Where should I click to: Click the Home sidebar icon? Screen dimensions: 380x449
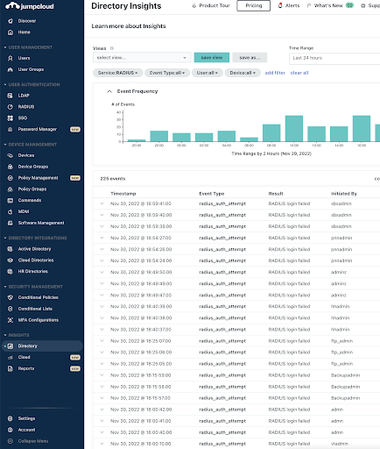[x=11, y=32]
